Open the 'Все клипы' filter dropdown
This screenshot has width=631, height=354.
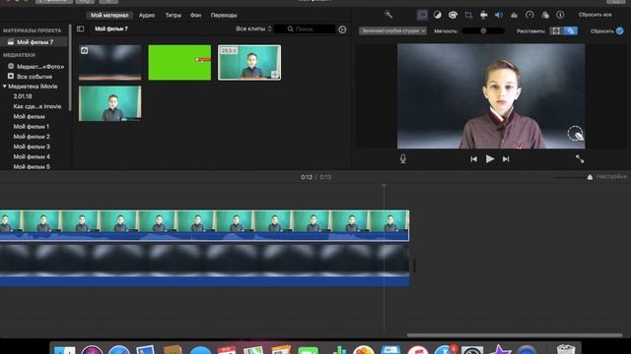tap(254, 29)
